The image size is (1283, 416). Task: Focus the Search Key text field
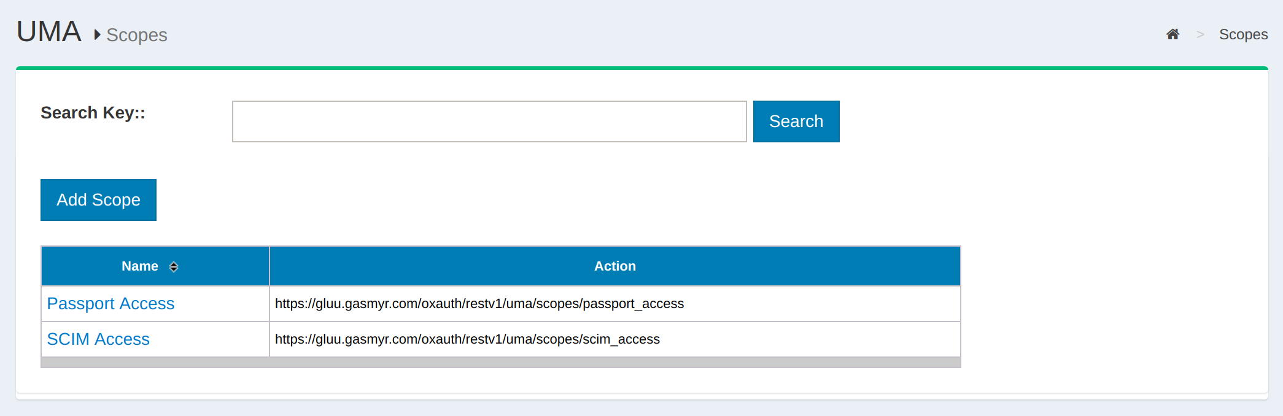point(489,121)
